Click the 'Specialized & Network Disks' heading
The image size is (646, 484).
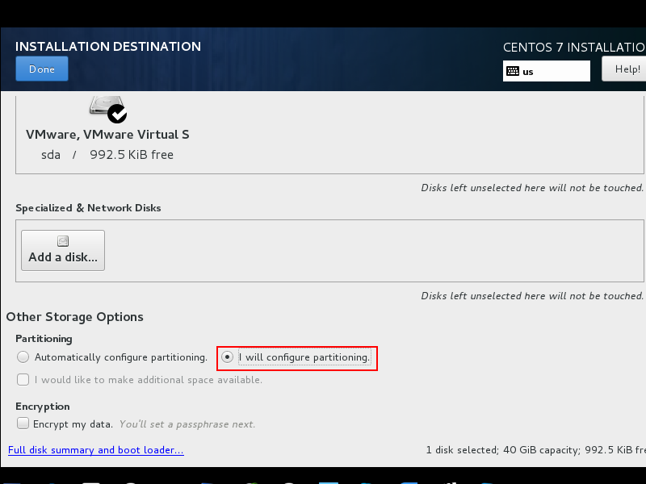[x=88, y=208]
